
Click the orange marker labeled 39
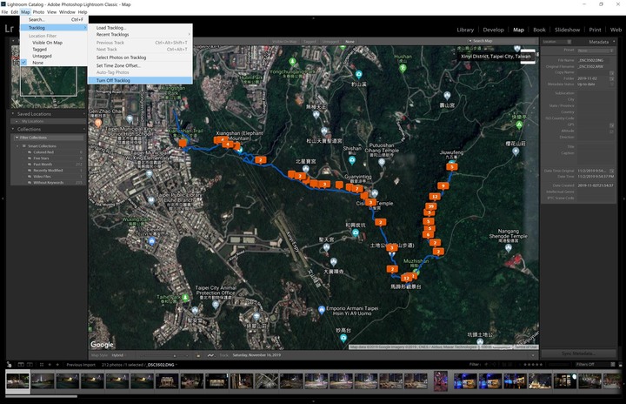click(x=430, y=206)
